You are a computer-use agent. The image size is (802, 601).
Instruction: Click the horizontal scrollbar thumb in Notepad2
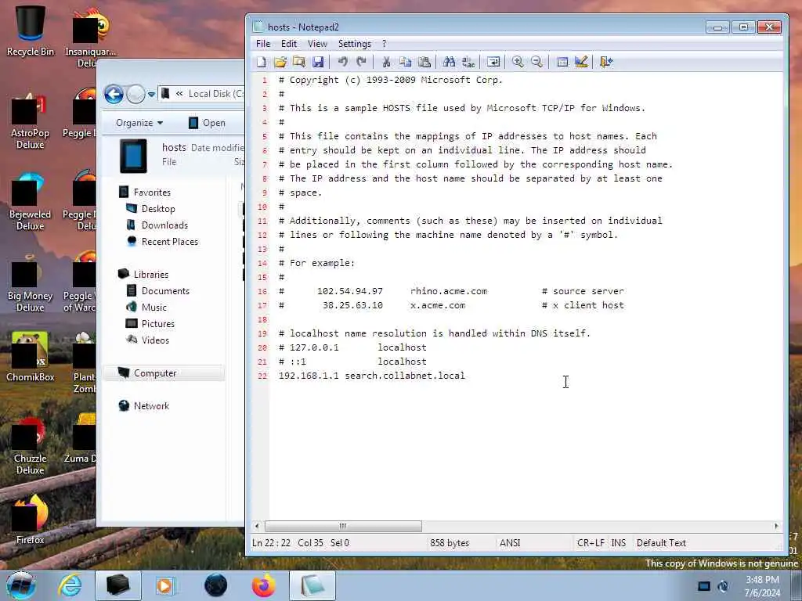pos(343,526)
